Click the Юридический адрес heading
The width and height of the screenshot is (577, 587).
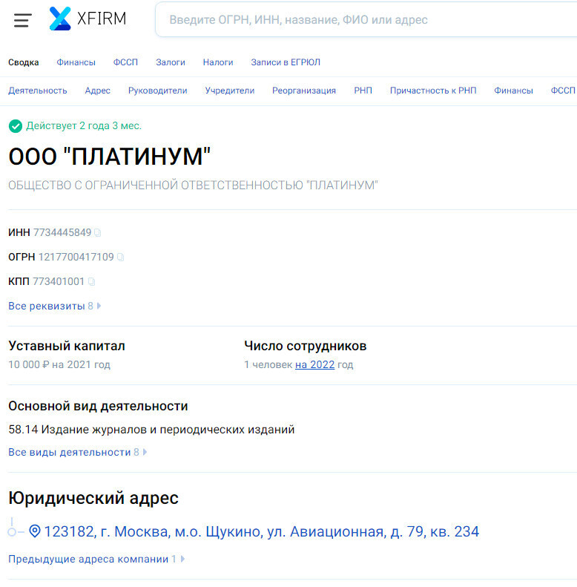coord(93,498)
